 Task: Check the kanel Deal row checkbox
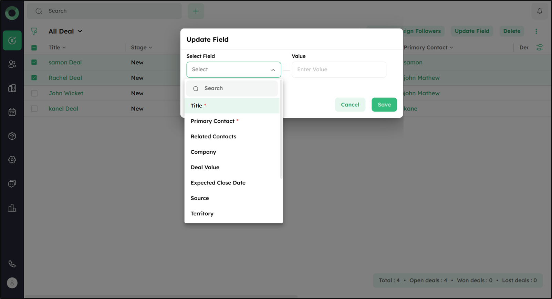(34, 109)
